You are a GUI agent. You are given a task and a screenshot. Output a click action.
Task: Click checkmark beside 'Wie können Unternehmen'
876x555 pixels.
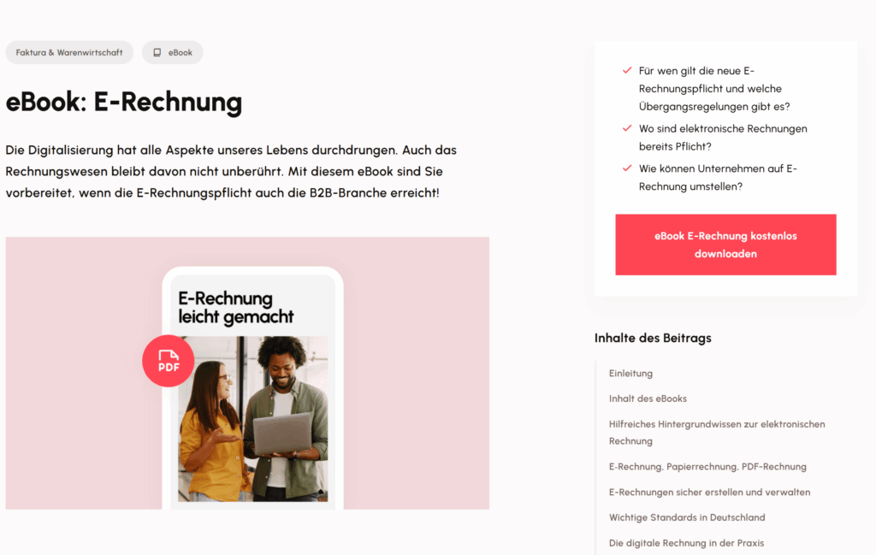(x=627, y=168)
